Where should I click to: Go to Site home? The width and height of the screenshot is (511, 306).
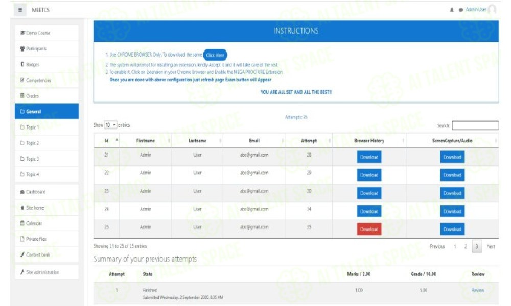[x=47, y=208]
